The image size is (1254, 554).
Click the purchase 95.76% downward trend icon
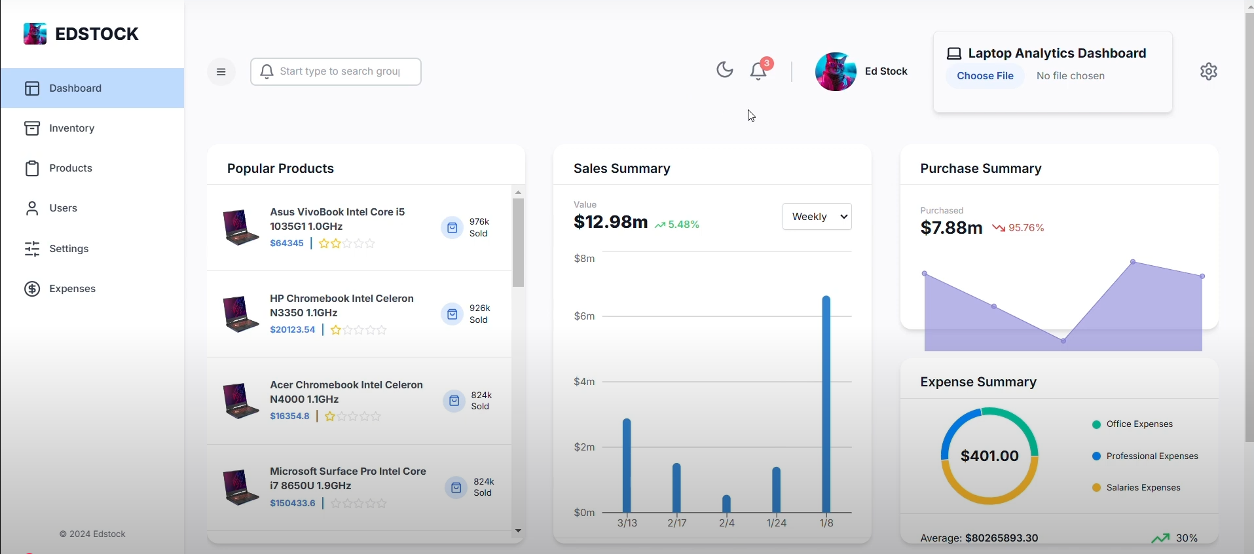click(999, 228)
